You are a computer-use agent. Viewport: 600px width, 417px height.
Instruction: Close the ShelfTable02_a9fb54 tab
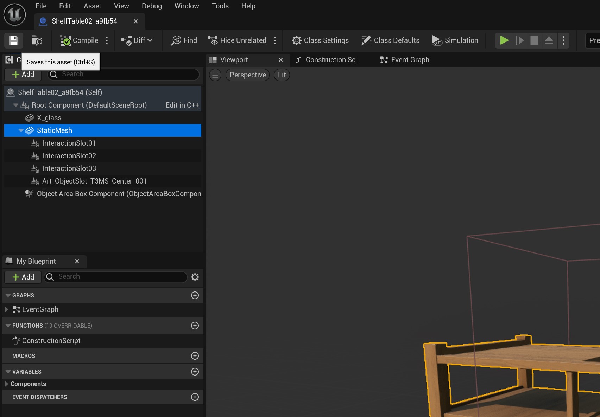click(136, 21)
